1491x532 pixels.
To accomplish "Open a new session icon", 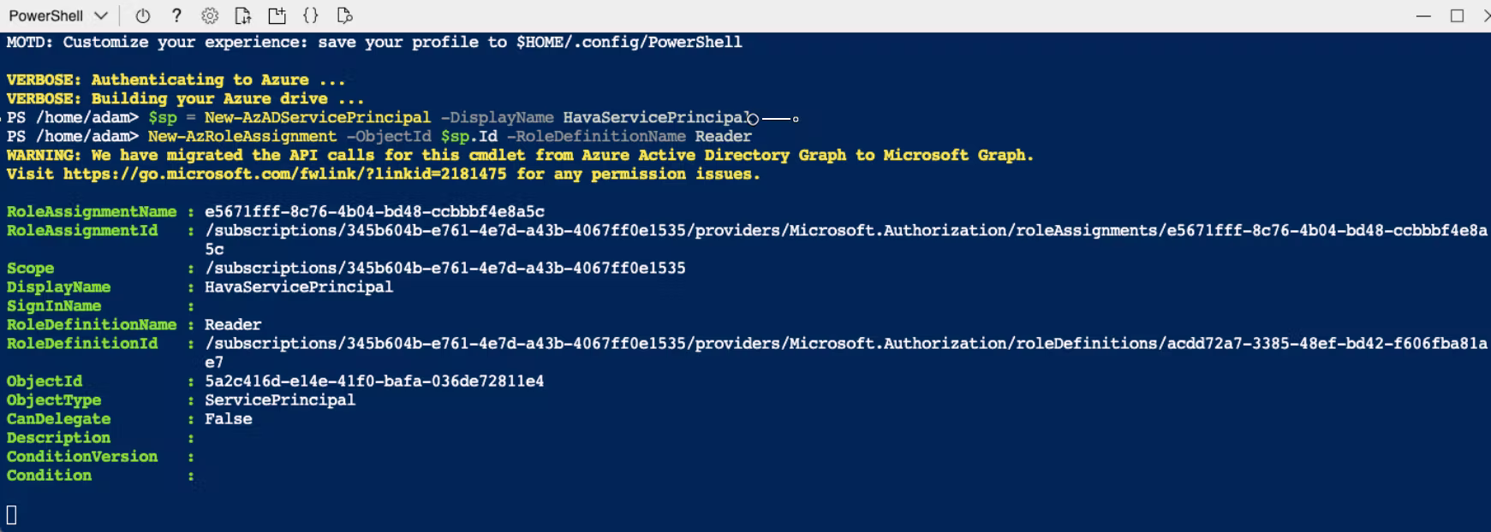I will [x=277, y=15].
